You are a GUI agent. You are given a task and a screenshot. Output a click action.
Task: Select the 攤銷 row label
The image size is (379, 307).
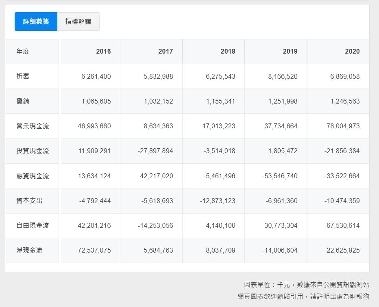[x=23, y=101]
